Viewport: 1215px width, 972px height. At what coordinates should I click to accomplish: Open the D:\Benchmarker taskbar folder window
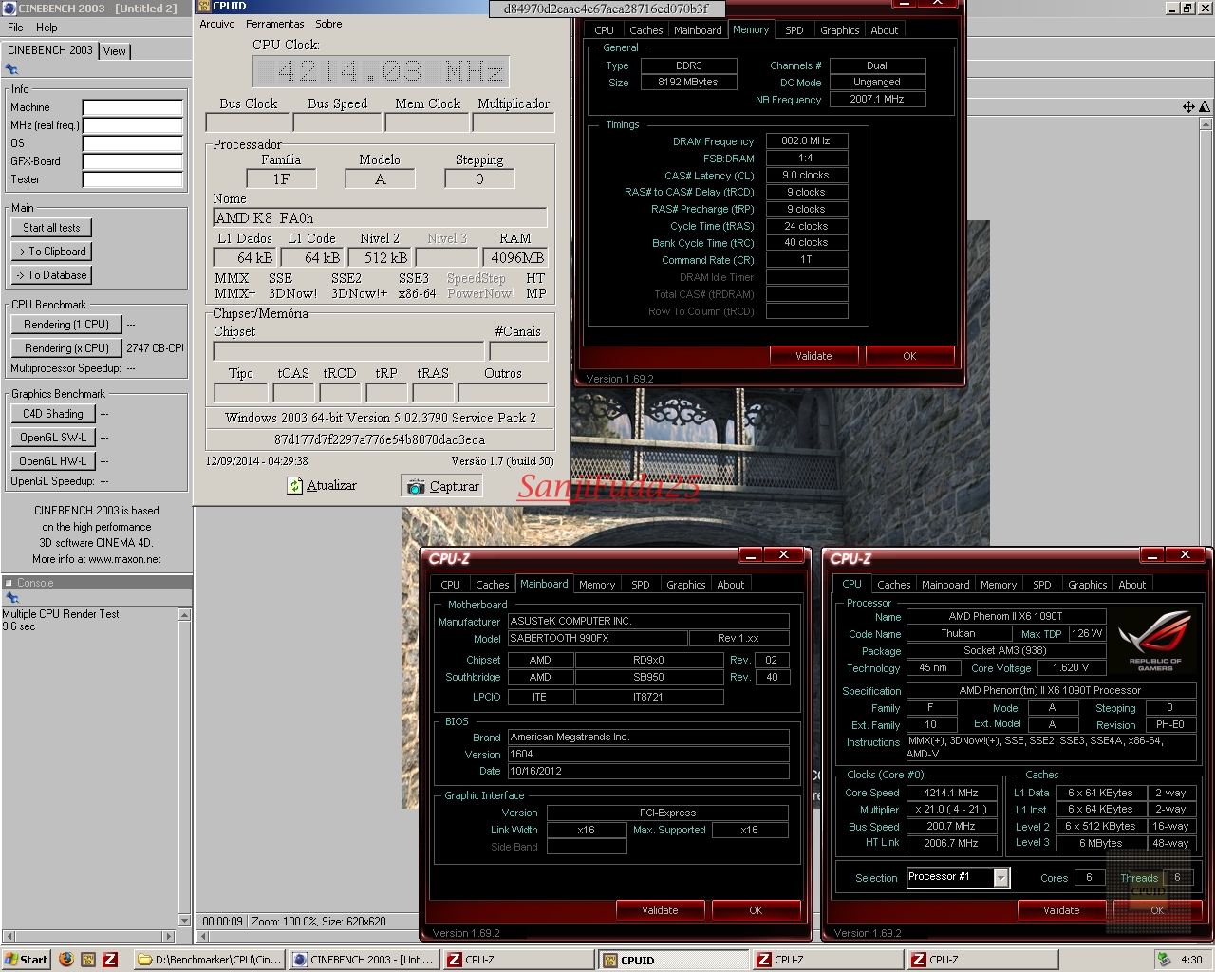coord(210,960)
